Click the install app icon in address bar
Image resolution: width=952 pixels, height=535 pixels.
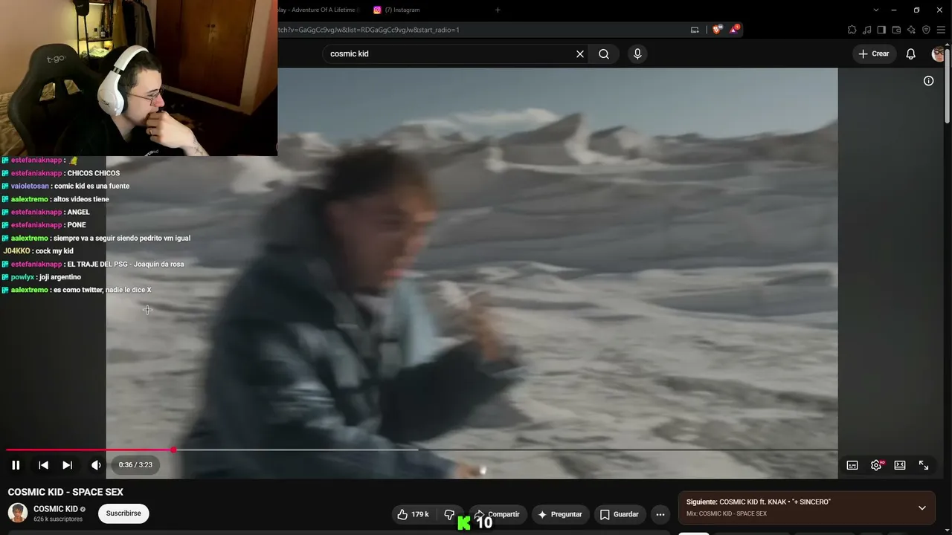pos(695,30)
